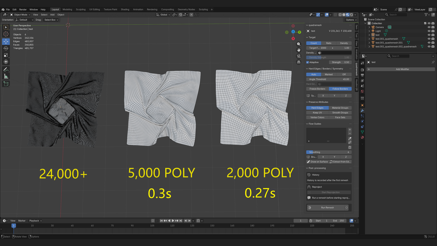Select Marked hard edges mode

point(329,74)
